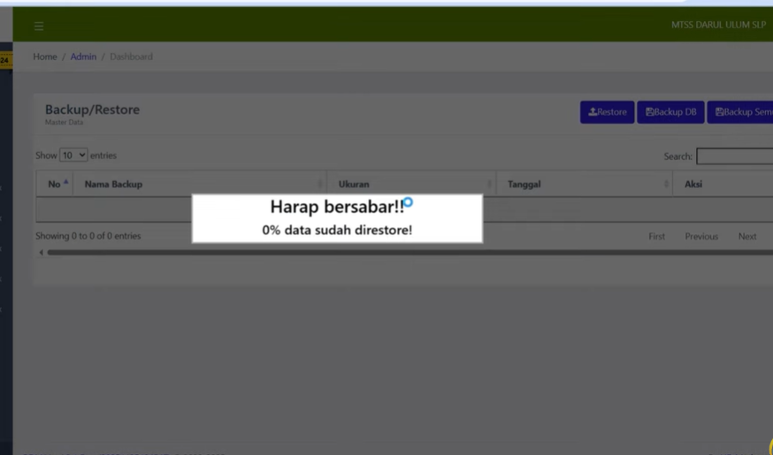This screenshot has width=773, height=455.
Task: Open the Admin breadcrumb link
Action: point(83,57)
